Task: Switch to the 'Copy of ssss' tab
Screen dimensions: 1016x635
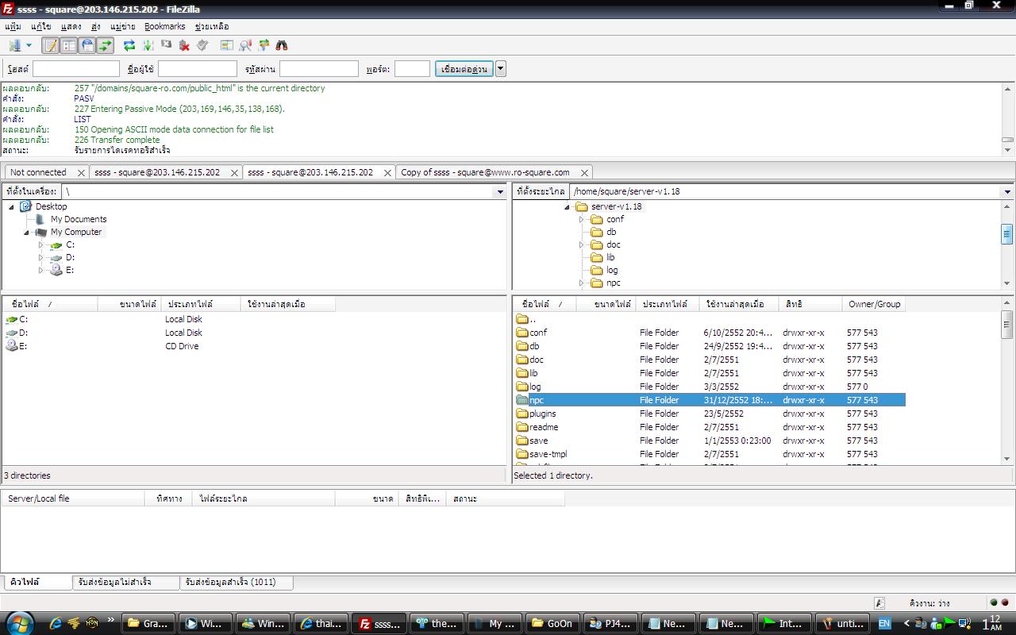Action: pyautogui.click(x=485, y=172)
